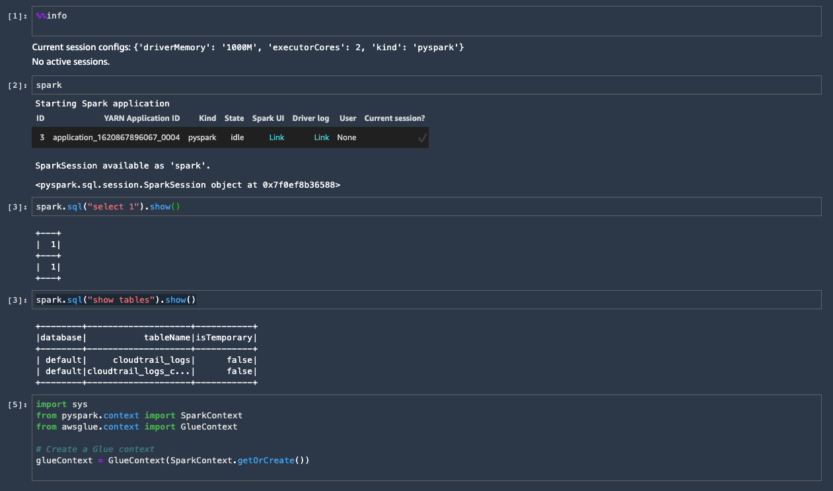
Task: Open the Driver log Link
Action: click(321, 137)
